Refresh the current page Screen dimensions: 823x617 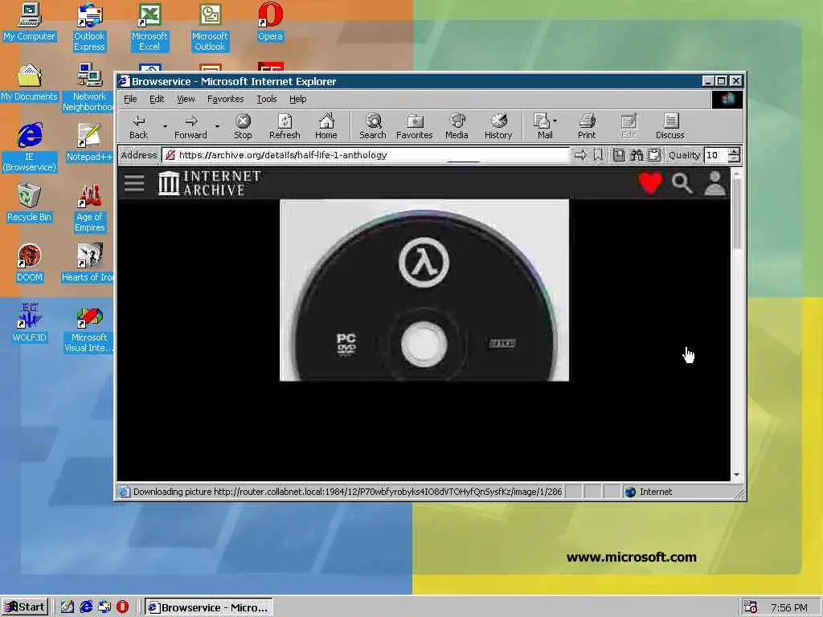(x=285, y=127)
